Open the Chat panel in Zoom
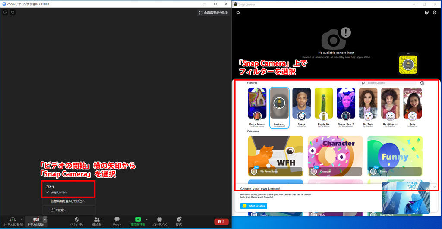This screenshot has width=442, height=229. coord(117,220)
